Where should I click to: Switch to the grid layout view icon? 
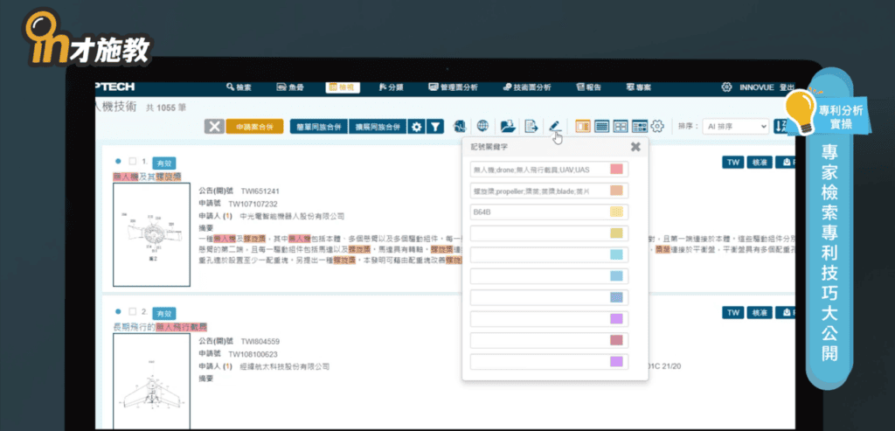click(621, 126)
